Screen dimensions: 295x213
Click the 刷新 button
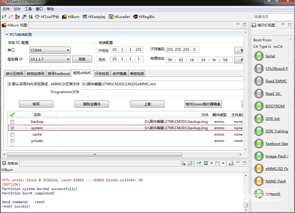point(82,59)
